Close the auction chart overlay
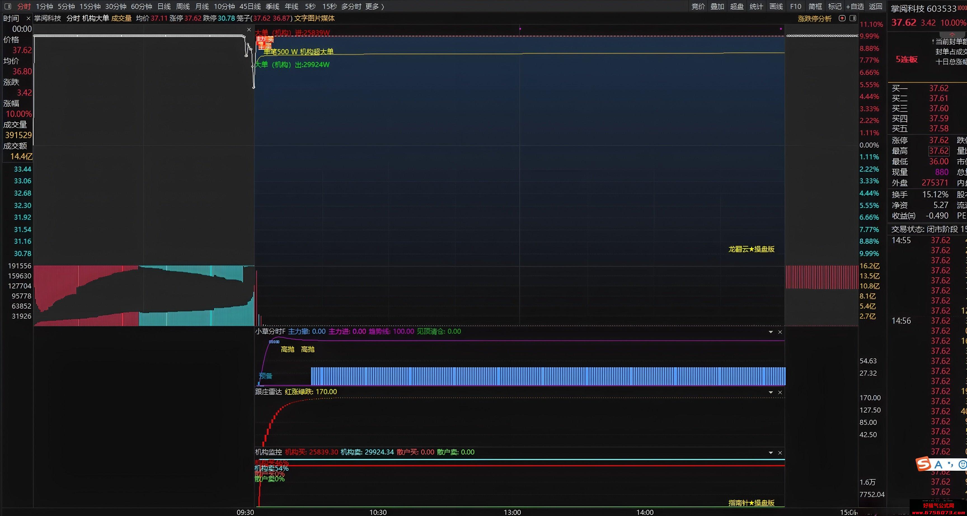Viewport: 967px width, 516px height. pyautogui.click(x=249, y=30)
